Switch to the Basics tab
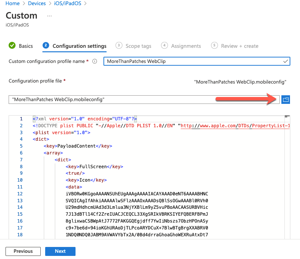The width and height of the screenshot is (300, 259). click(26, 46)
